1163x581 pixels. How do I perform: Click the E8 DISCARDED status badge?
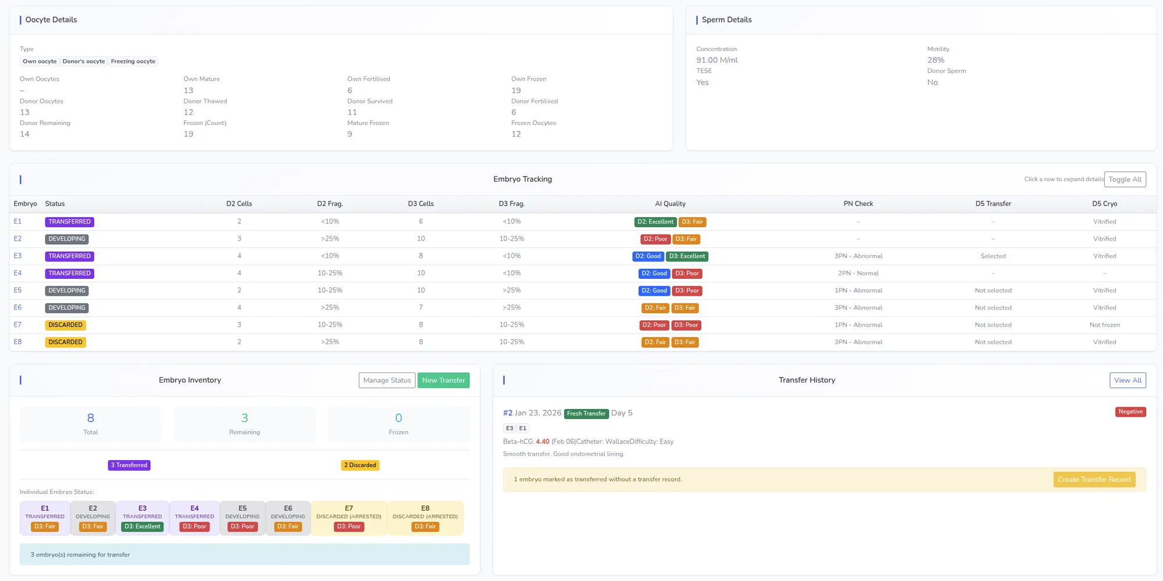coord(65,342)
